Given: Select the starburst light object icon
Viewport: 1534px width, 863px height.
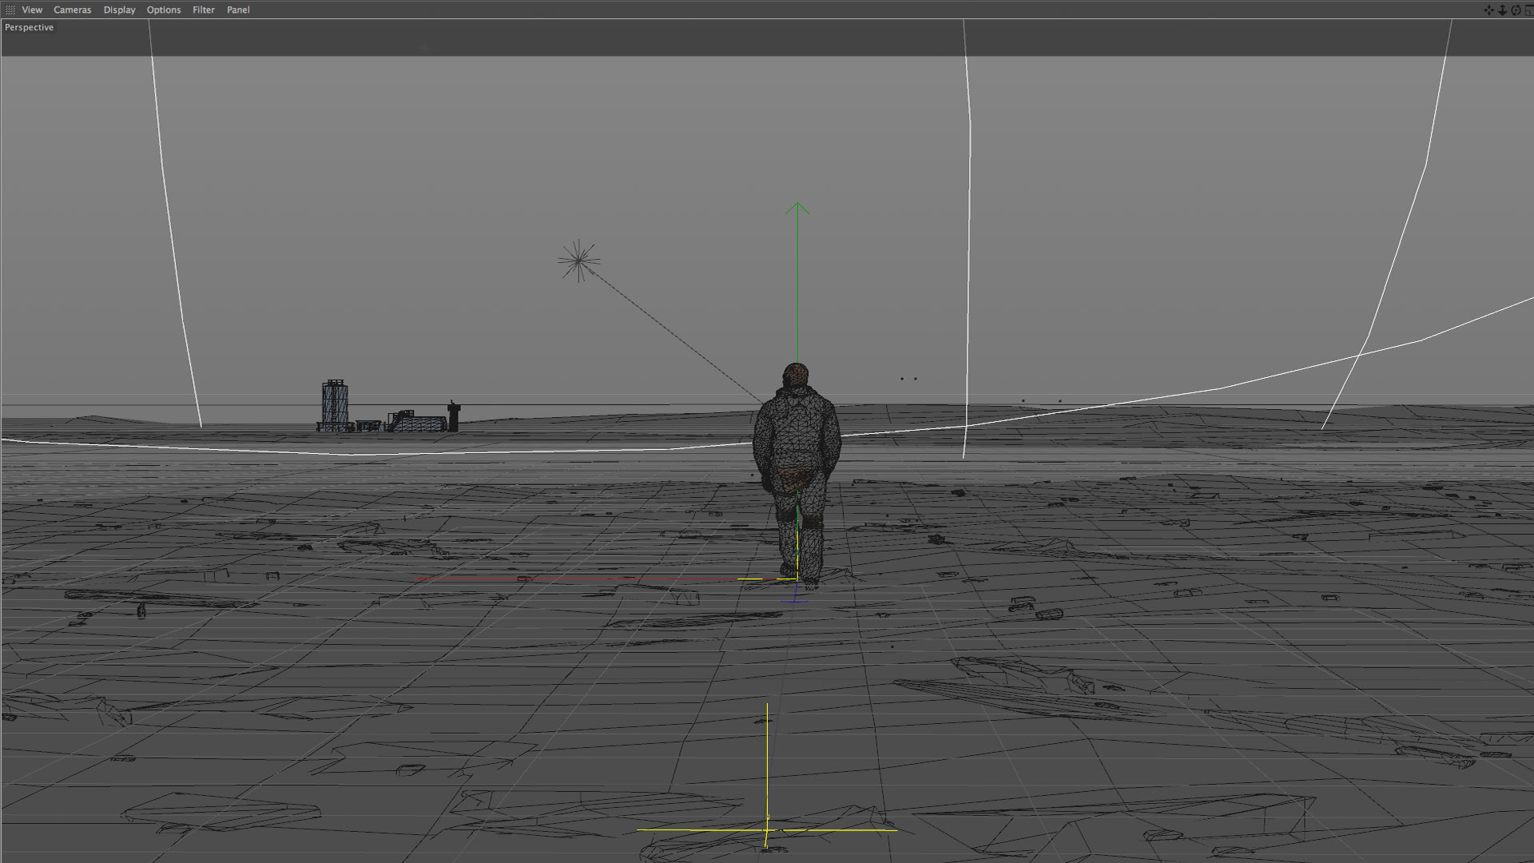Looking at the screenshot, I should (578, 260).
